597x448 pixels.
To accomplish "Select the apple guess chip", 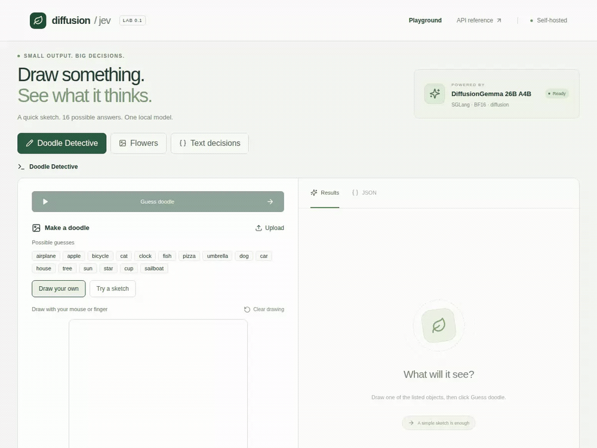I will tap(74, 256).
